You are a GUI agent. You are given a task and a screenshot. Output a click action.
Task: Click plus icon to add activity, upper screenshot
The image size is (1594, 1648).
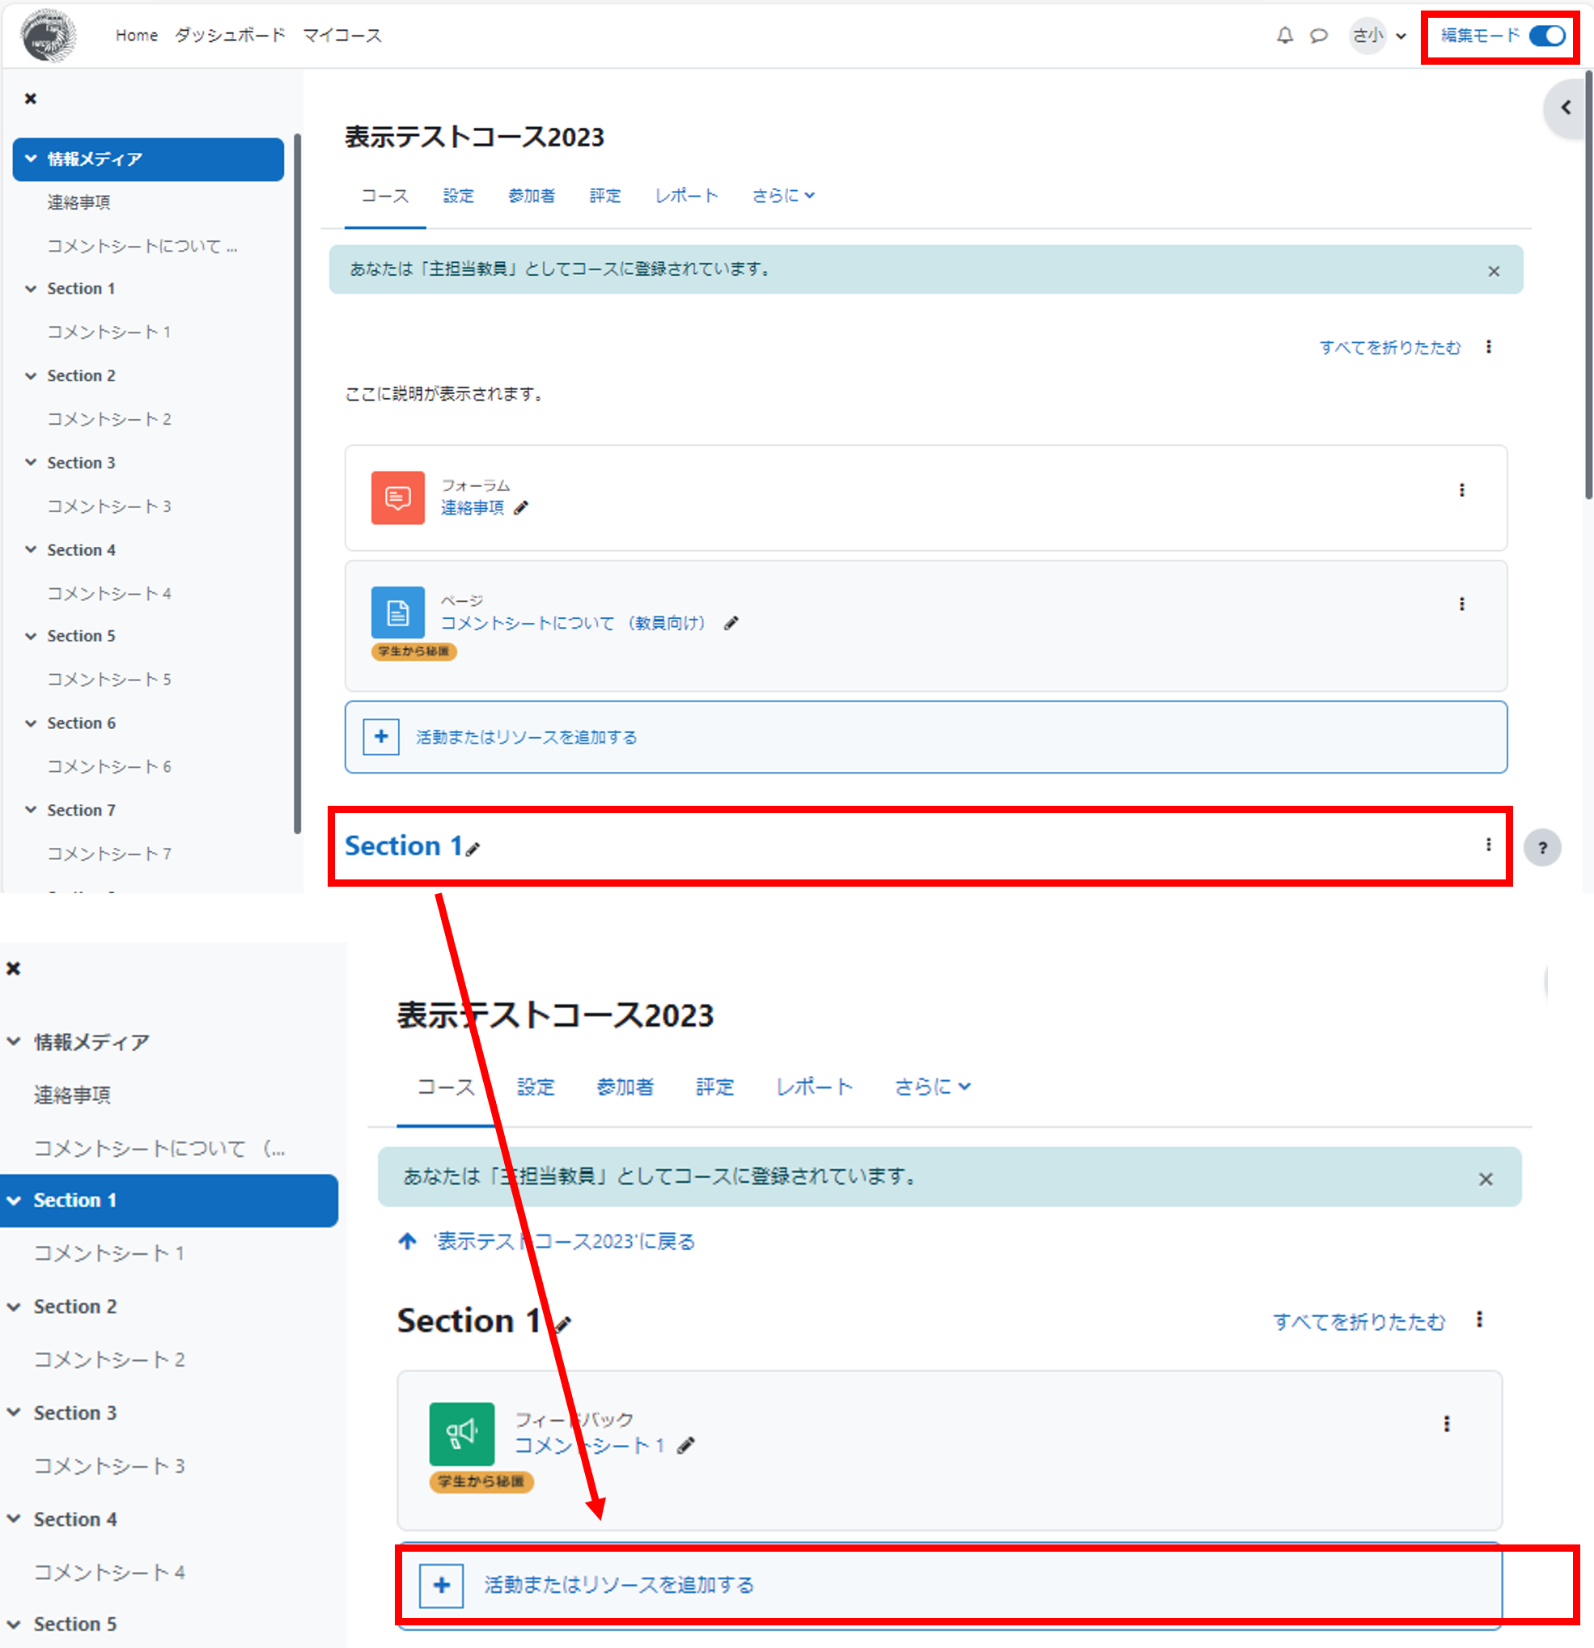[381, 736]
